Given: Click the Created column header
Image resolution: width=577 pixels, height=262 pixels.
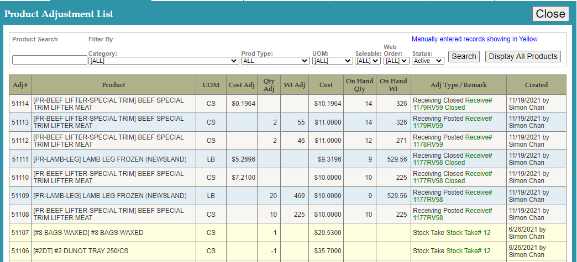Looking at the screenshot, I should (x=536, y=85).
